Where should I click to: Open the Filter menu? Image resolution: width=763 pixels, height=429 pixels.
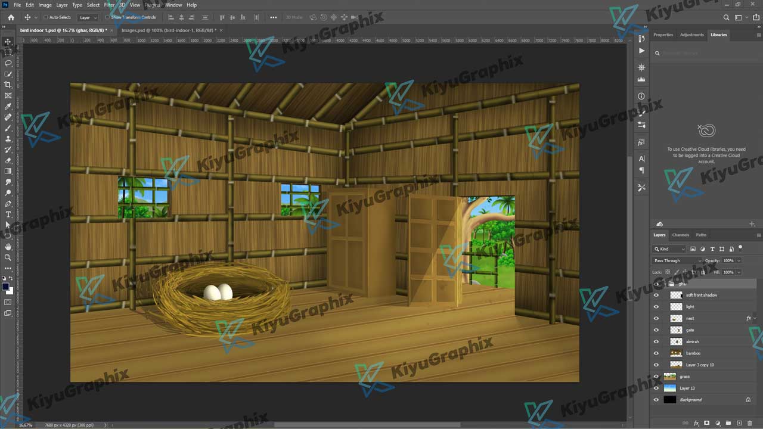click(109, 5)
